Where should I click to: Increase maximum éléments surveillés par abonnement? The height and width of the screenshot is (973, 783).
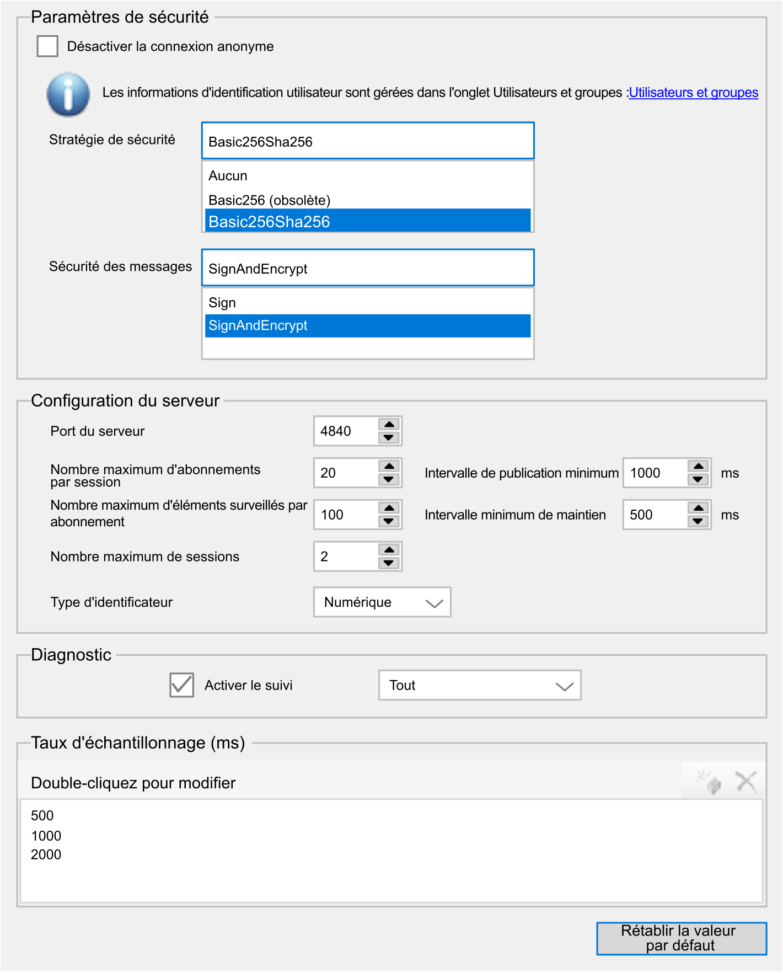click(389, 508)
